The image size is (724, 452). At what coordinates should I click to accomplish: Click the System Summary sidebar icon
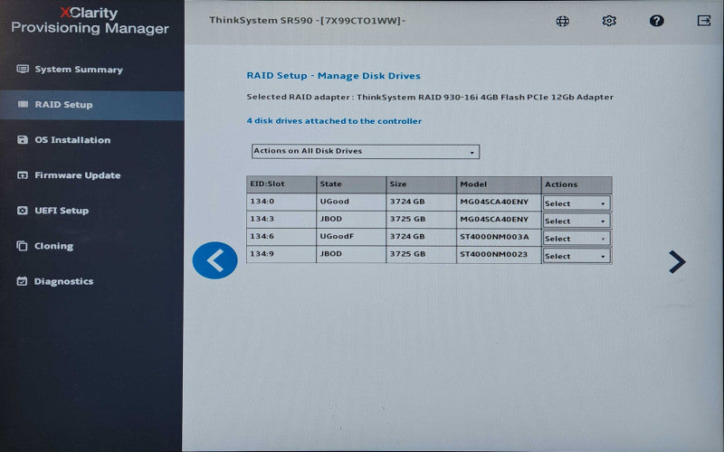pyautogui.click(x=23, y=70)
